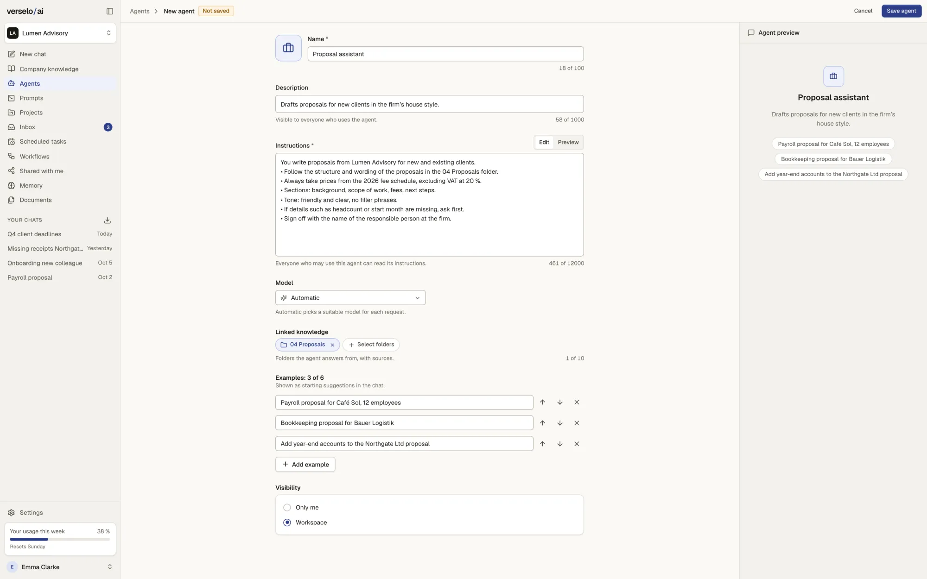Open New chat from sidebar

[60, 54]
